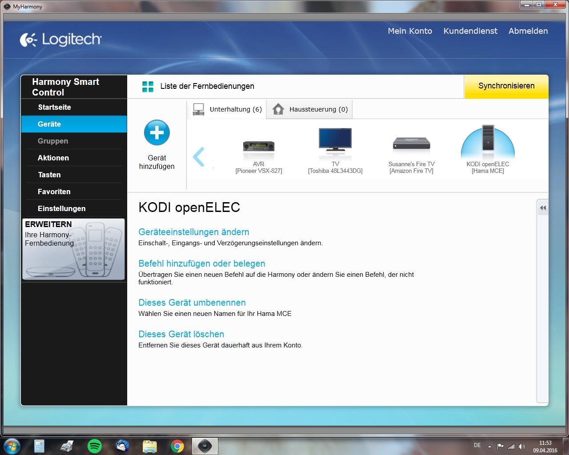Open Startseite in the sidebar

pyautogui.click(x=54, y=107)
